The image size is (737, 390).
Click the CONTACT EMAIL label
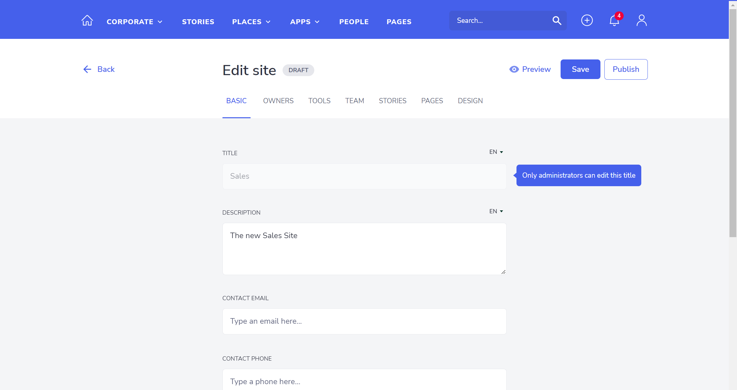245,298
